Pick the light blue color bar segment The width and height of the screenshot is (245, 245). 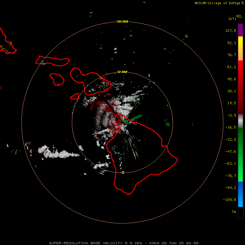click(x=240, y=201)
